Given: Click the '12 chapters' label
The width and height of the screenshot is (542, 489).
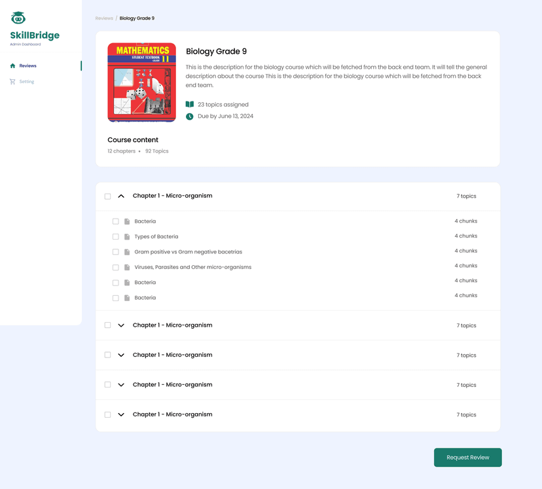Looking at the screenshot, I should tap(121, 151).
